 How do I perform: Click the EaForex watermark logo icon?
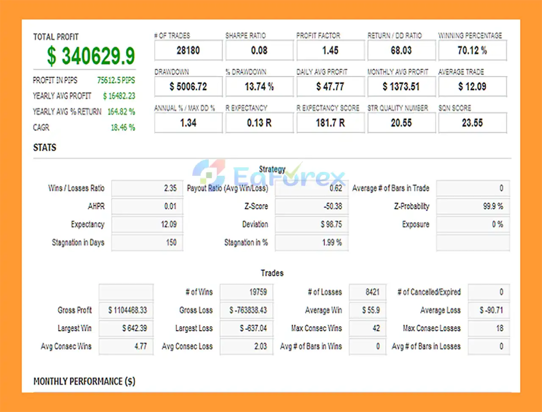(x=209, y=173)
